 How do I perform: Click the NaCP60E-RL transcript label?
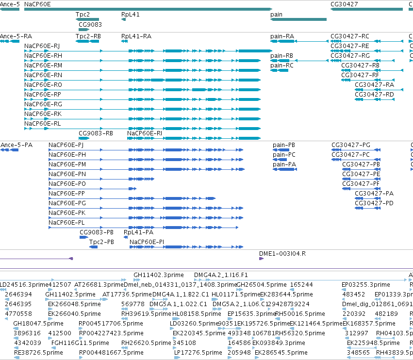[x=42, y=124]
